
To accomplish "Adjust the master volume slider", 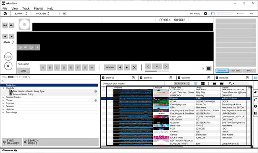I will point(240,14).
